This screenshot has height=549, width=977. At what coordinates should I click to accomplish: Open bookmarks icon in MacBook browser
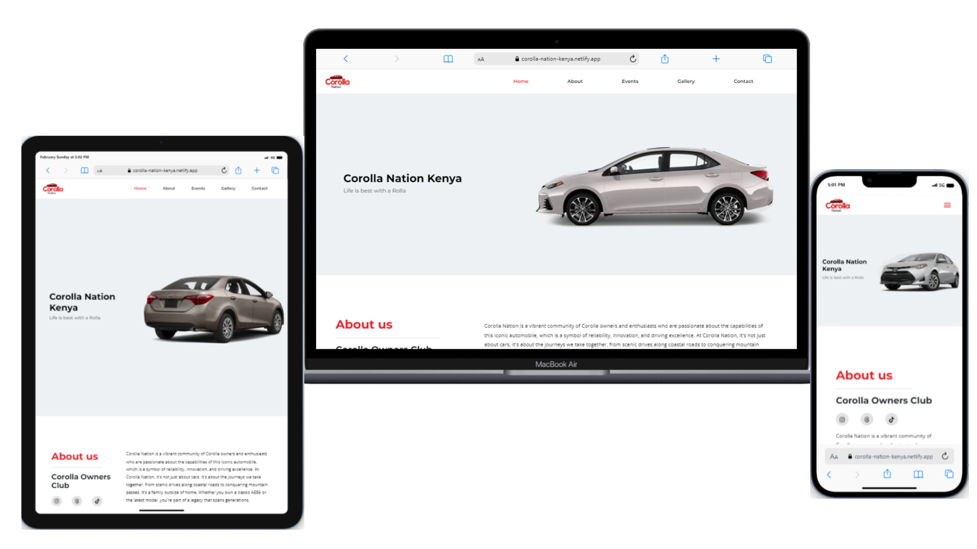click(448, 59)
